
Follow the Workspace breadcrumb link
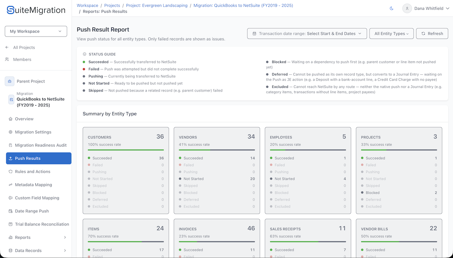click(87, 6)
